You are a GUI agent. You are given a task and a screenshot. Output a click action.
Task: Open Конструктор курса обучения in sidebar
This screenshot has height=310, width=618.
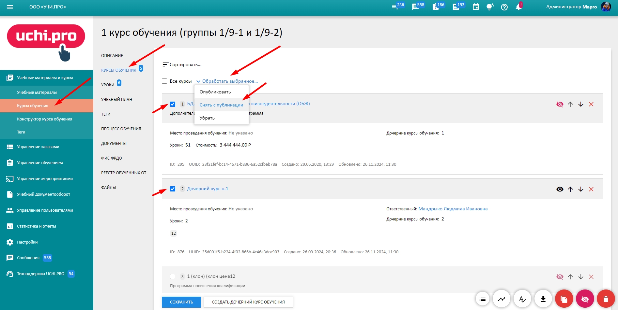click(47, 119)
